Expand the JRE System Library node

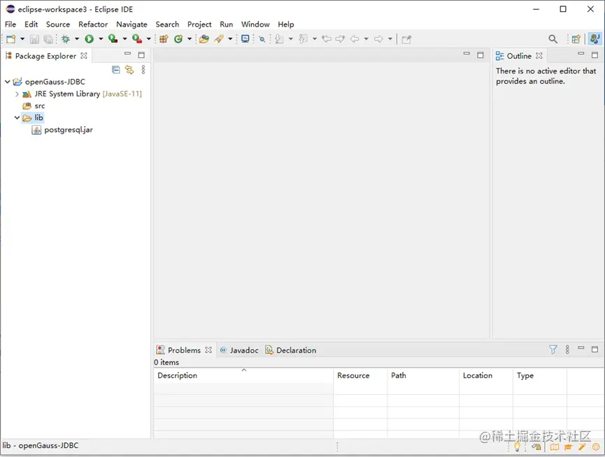pos(17,94)
